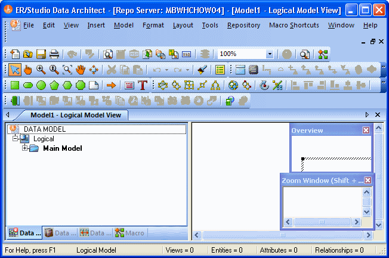
Task: Click the diagram horizontal scrollbar right arrow
Action: [368, 235]
